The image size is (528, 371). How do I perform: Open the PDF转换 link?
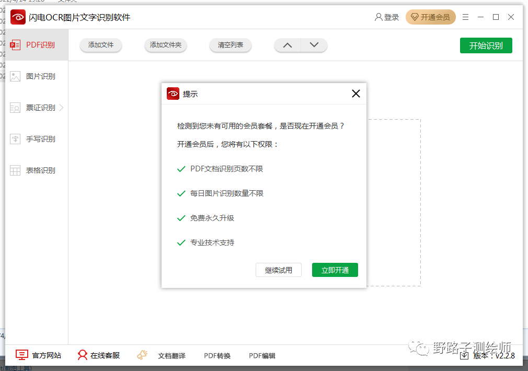[x=217, y=356]
